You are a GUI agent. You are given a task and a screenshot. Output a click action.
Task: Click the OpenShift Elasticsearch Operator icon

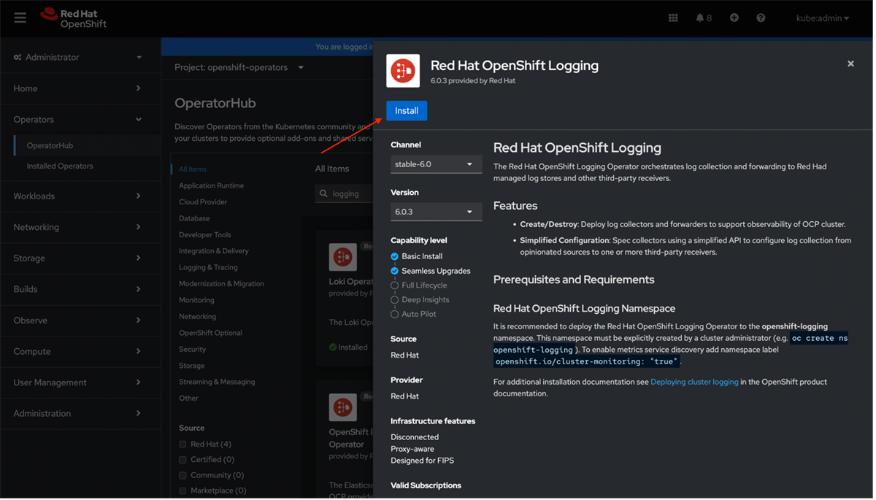coord(342,407)
